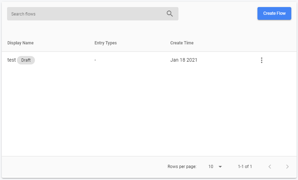The image size is (298, 180).
Task: Click the dash in Entry Types cell
Action: [x=95, y=60]
